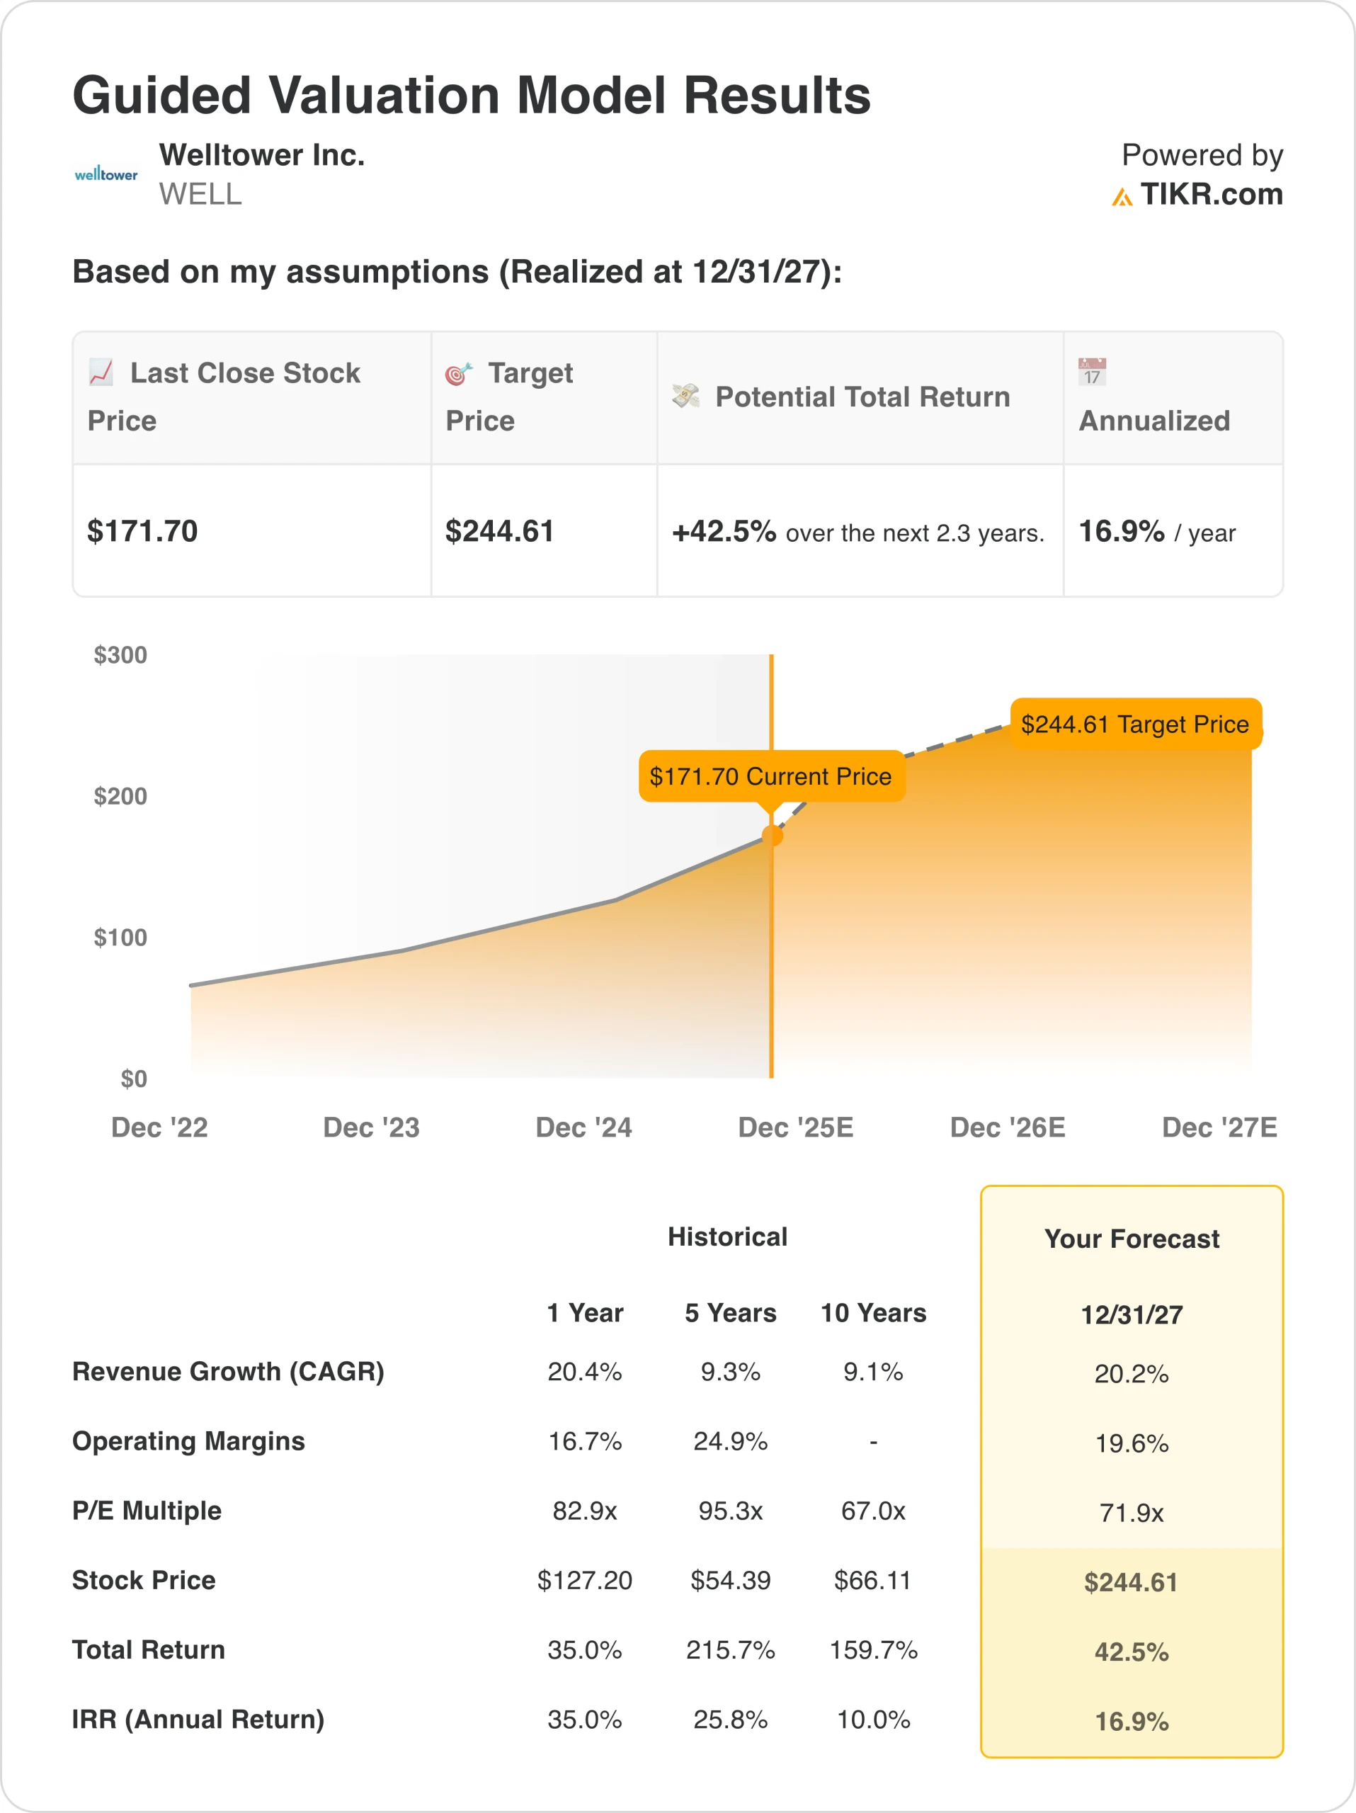Open the TIKR.com link
This screenshot has width=1356, height=1813.
[1211, 194]
